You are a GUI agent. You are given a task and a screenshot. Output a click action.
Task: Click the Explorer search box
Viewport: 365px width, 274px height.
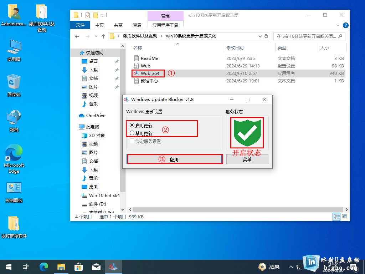[x=309, y=36]
